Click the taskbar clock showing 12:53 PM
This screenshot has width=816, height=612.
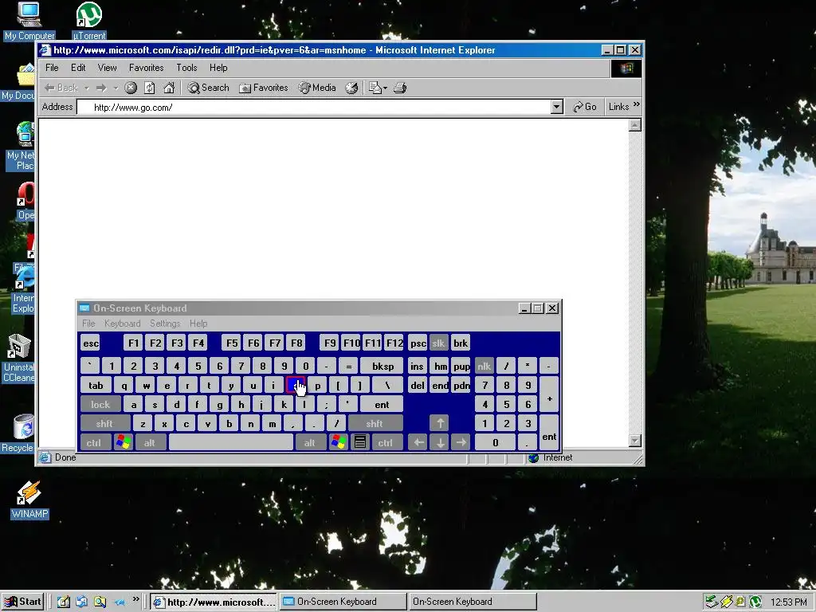pyautogui.click(x=788, y=602)
